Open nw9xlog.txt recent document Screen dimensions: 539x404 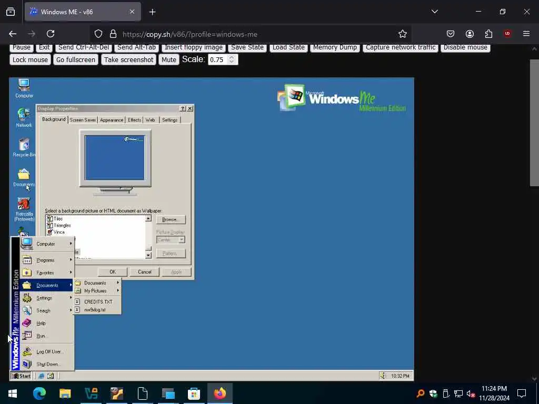[x=97, y=309]
